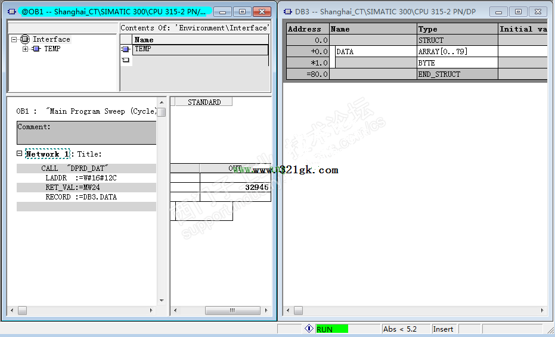The height and width of the screenshot is (337, 555).
Task: Click the Type column header in DB3
Action: 457,29
